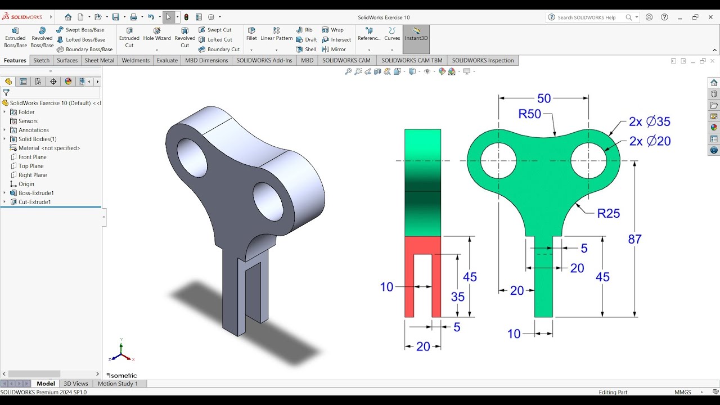Screen dimensions: 720x405
Task: Switch to the Sketch tab
Action: tap(41, 60)
